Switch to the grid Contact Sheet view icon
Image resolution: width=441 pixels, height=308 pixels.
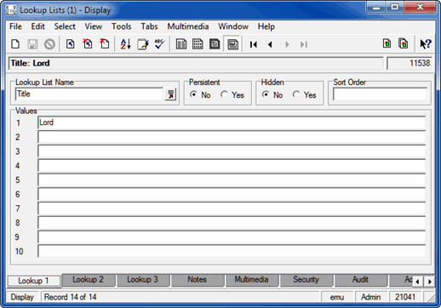198,44
